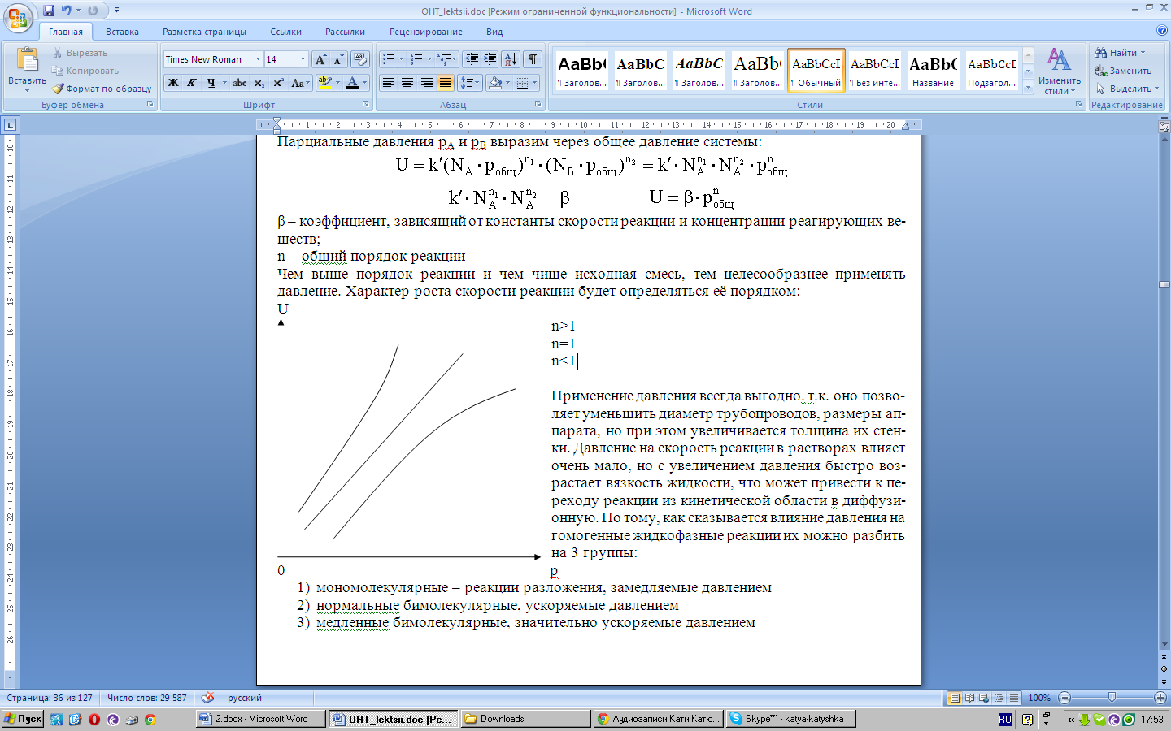1171x731 pixels.
Task: Click vertical scrollbar down arrow
Action: [x=1164, y=646]
